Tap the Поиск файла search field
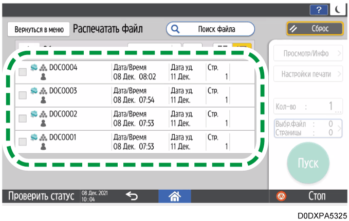The image size is (349, 221). pyautogui.click(x=210, y=29)
